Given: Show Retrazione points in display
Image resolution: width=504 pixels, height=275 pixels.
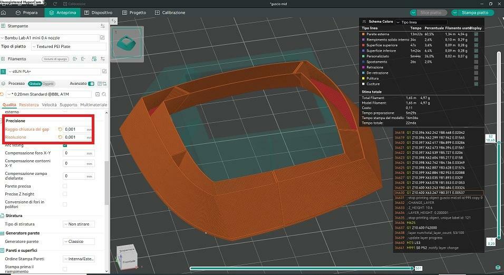Looking at the screenshot, I should coord(476,67).
